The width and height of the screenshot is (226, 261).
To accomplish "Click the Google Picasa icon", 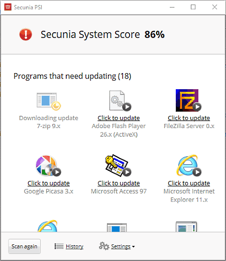I will pos(48,166).
